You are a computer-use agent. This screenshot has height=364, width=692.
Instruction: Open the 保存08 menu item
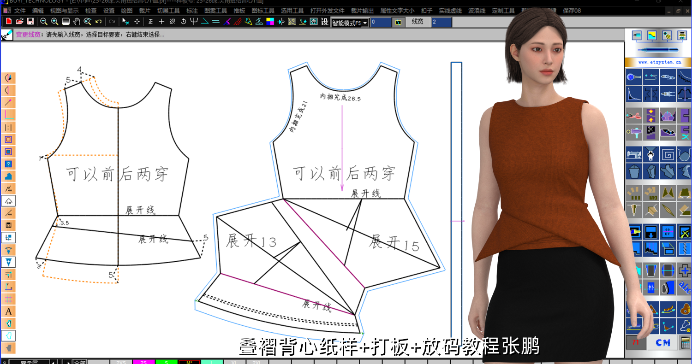pyautogui.click(x=572, y=11)
